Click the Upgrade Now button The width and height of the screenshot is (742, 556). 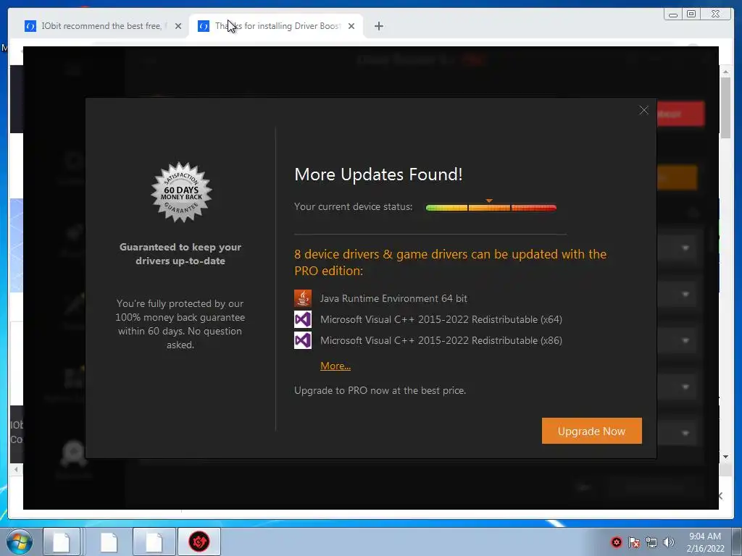coord(591,431)
